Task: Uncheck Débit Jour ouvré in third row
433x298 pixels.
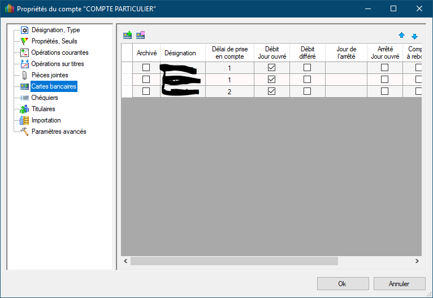Action: (x=272, y=91)
